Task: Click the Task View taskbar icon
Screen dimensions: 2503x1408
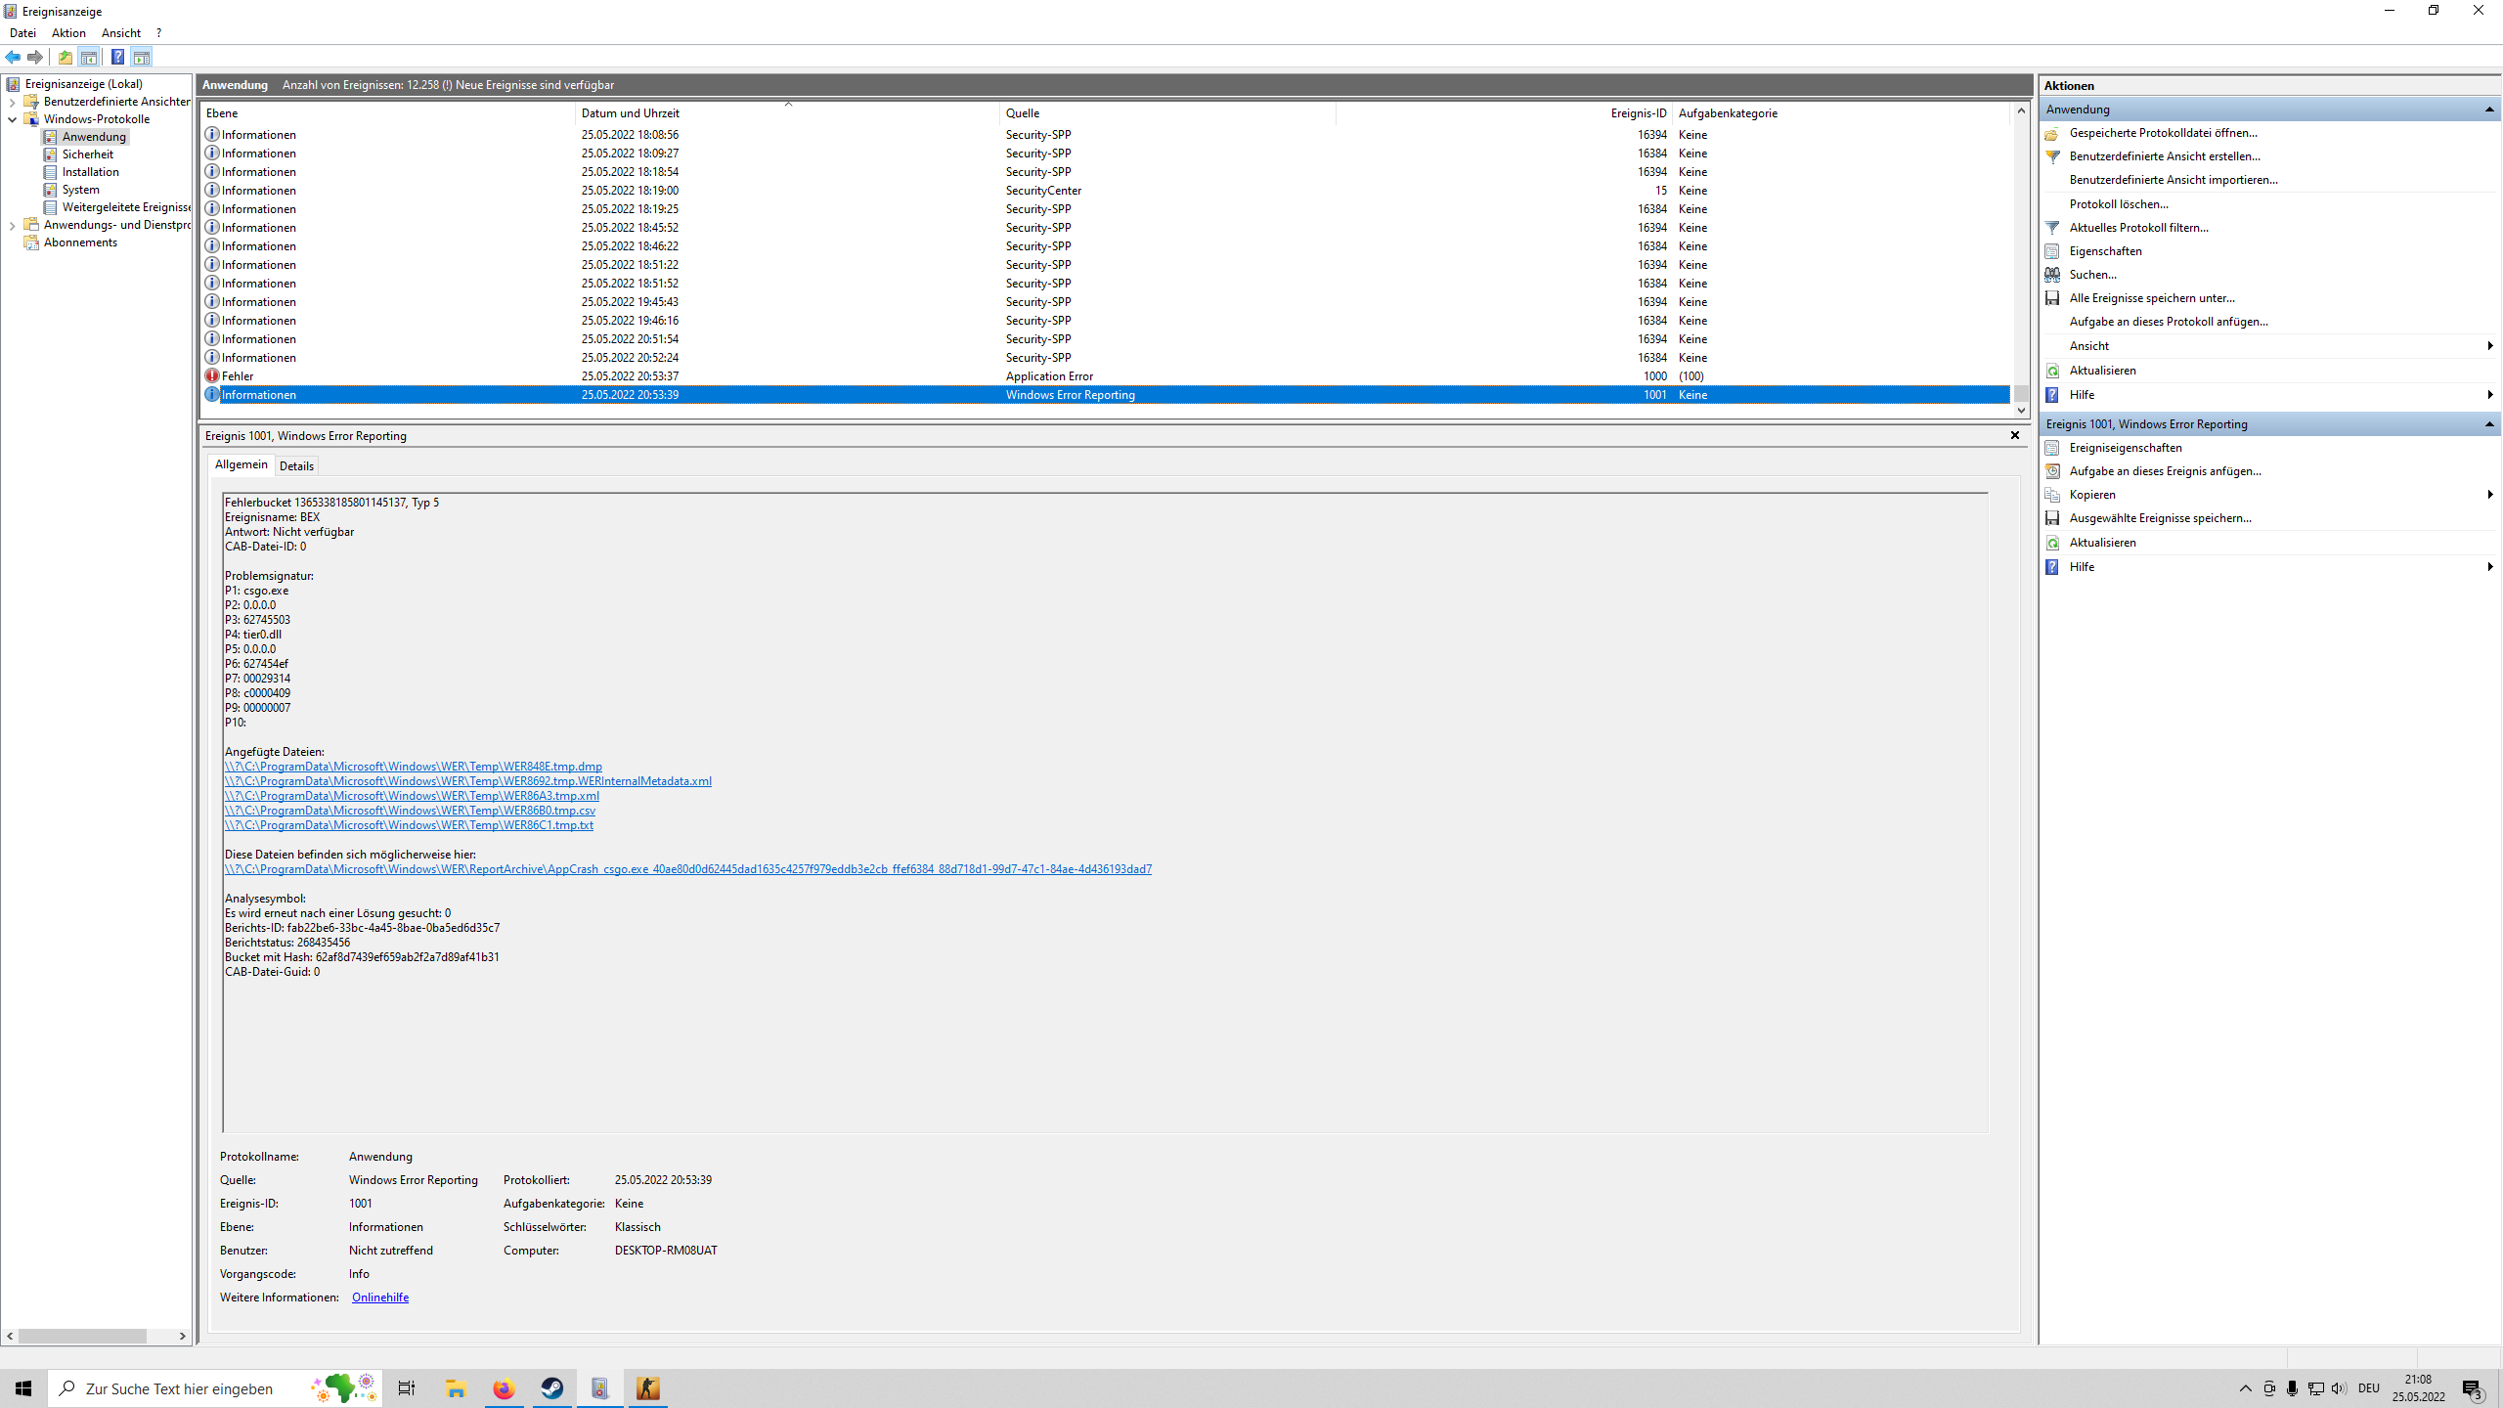Action: point(407,1388)
